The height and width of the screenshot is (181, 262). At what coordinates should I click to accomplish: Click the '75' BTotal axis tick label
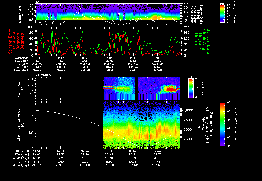(x=186, y=3)
